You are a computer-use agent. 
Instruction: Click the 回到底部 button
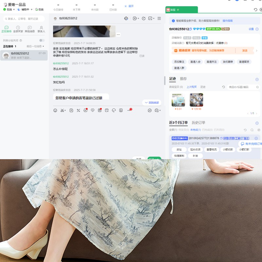click(x=152, y=103)
